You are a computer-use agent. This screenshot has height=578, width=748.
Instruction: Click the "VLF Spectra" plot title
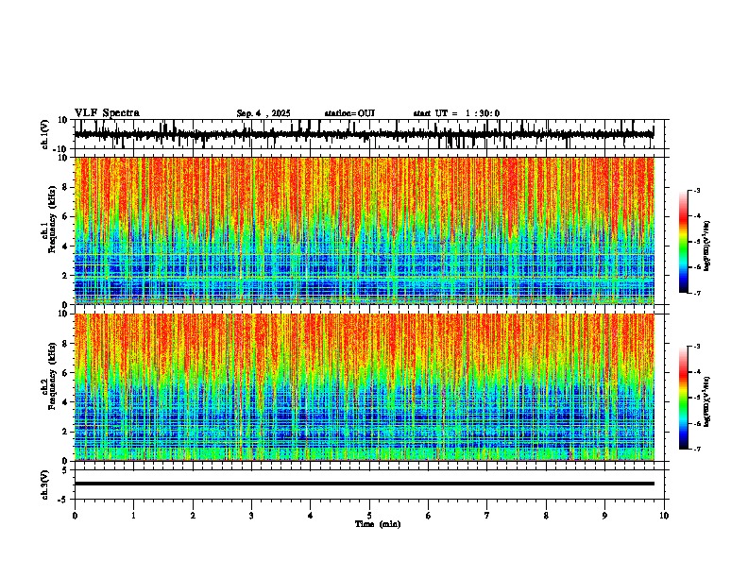click(x=107, y=113)
